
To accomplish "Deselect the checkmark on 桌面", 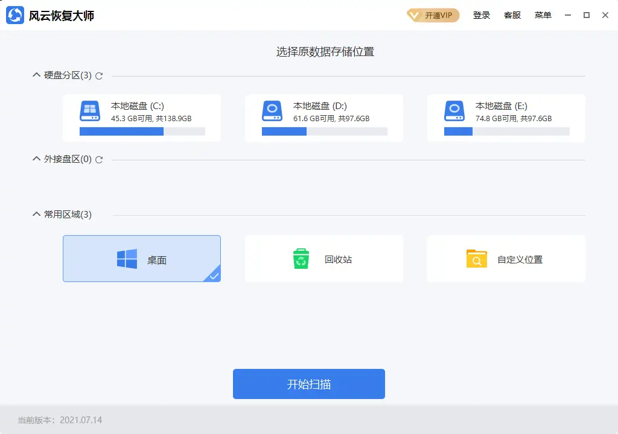I will [x=214, y=277].
